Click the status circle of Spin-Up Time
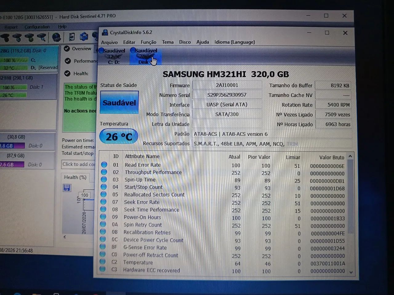The width and height of the screenshot is (394, 295). 104,179
